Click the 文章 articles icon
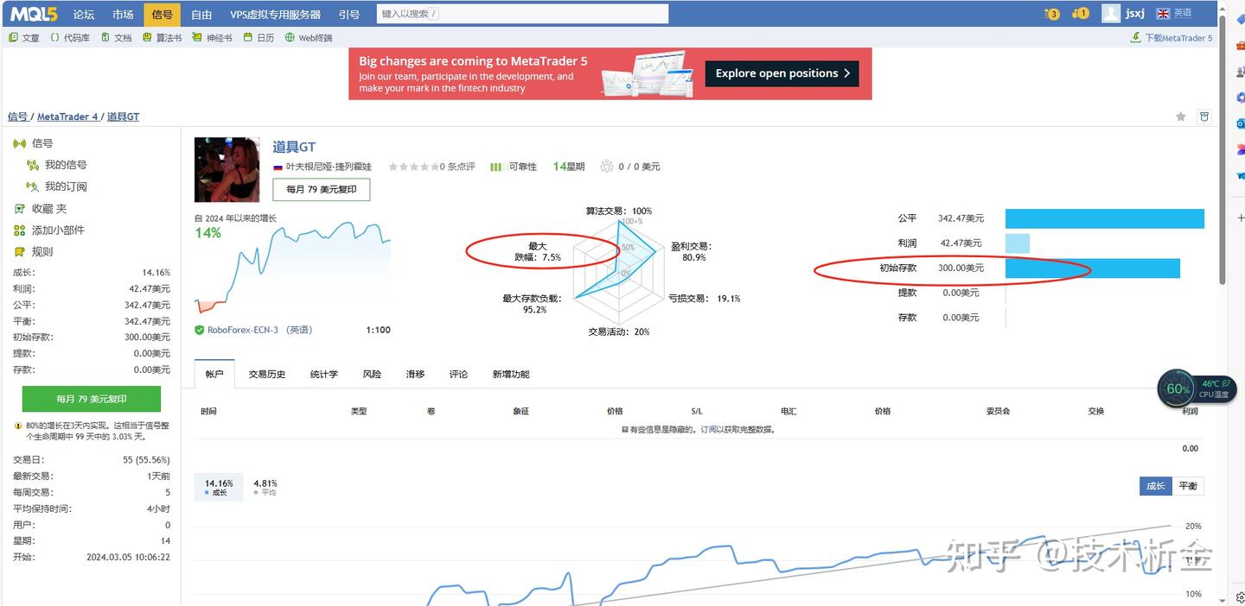 pyautogui.click(x=13, y=38)
